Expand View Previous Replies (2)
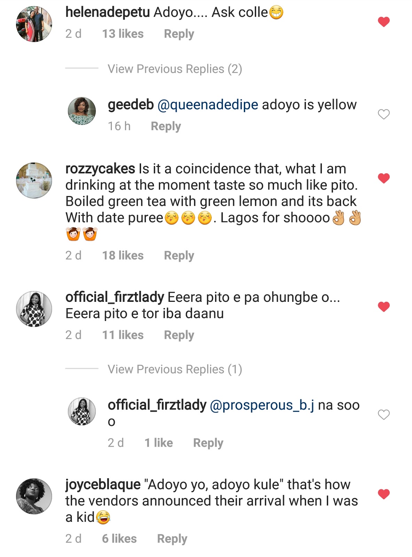Viewport: 412px width, 557px height. click(174, 69)
